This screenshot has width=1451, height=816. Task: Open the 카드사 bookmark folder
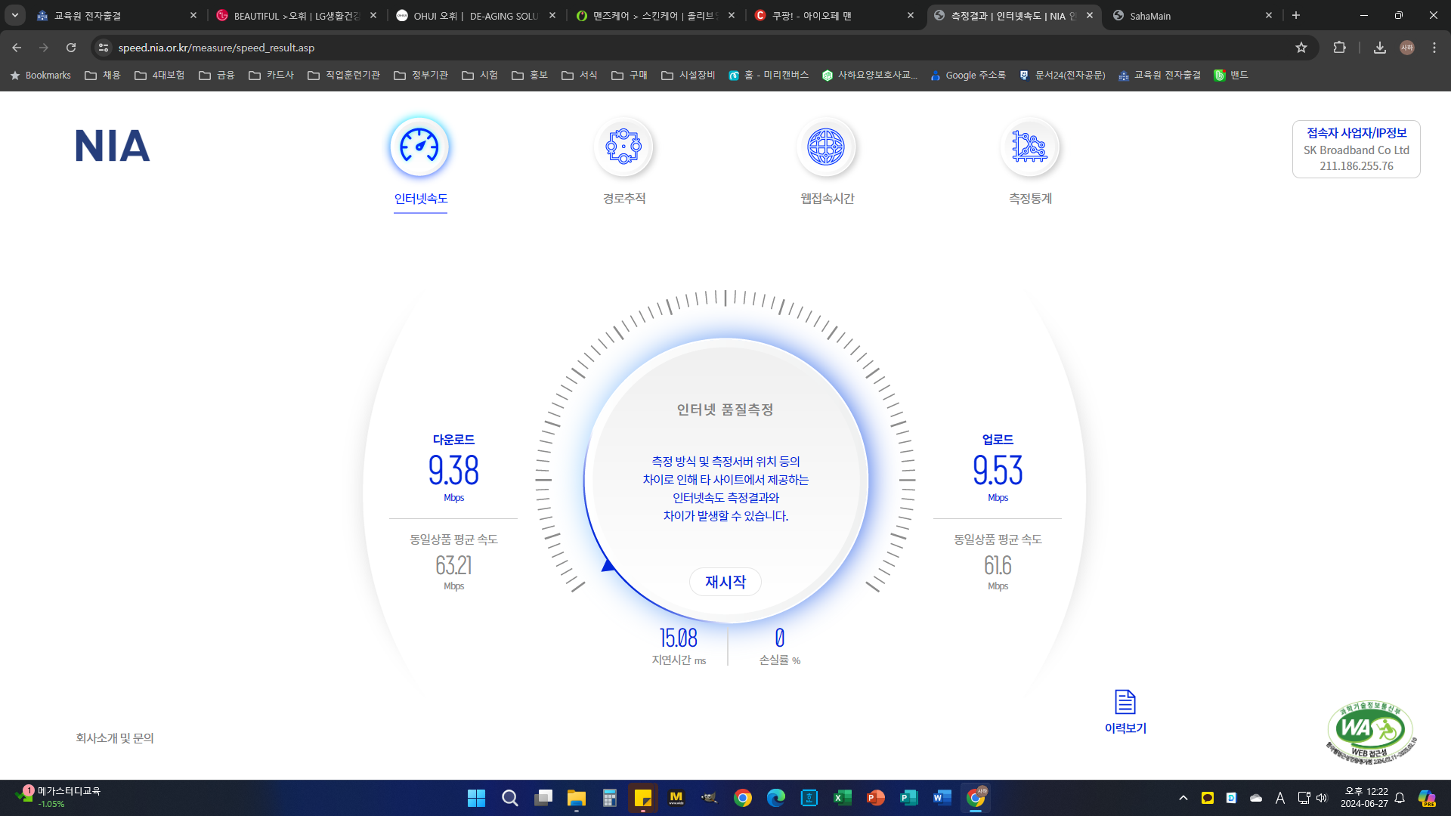point(271,75)
